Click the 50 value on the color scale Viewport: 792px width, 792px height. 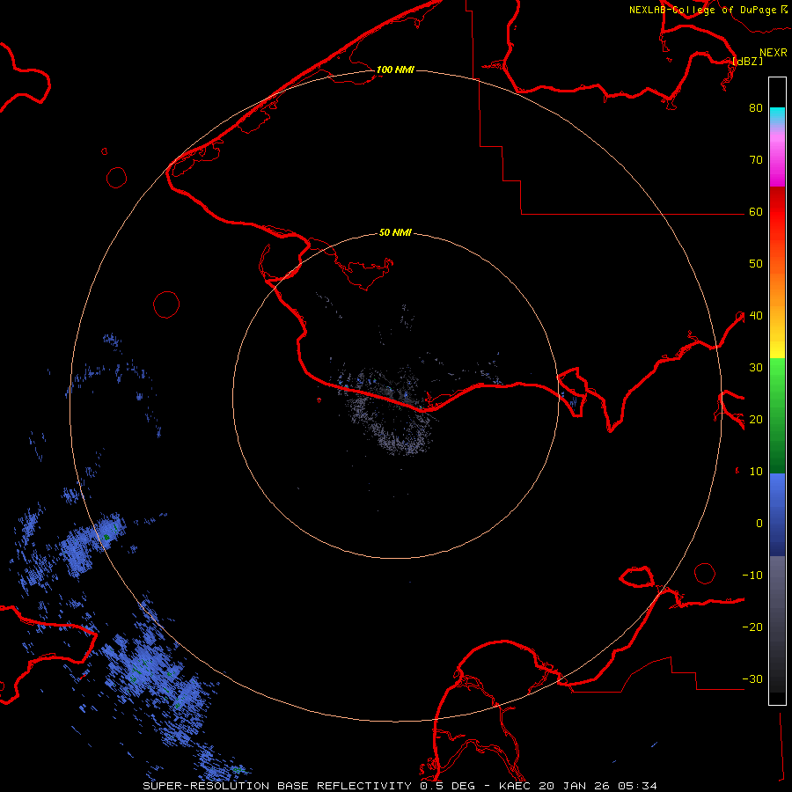tap(756, 264)
